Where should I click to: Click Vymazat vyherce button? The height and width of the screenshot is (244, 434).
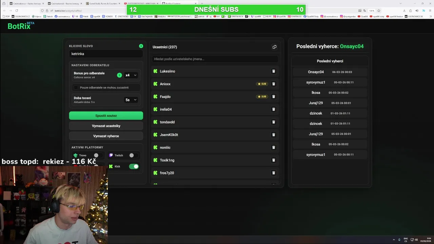click(106, 136)
